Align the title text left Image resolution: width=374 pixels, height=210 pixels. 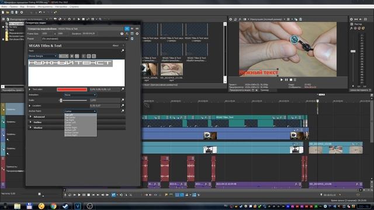click(84, 56)
